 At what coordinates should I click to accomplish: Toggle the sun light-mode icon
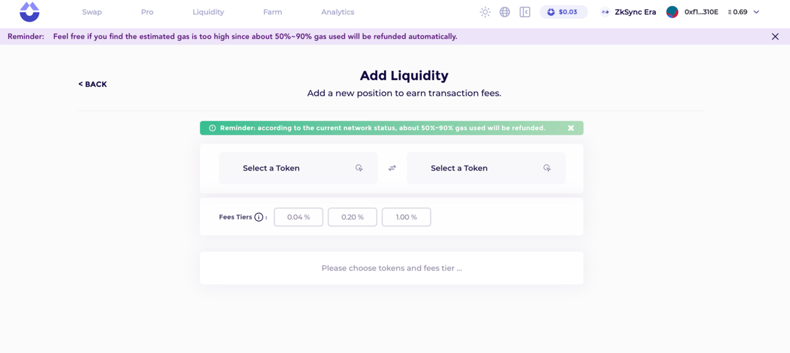[485, 12]
